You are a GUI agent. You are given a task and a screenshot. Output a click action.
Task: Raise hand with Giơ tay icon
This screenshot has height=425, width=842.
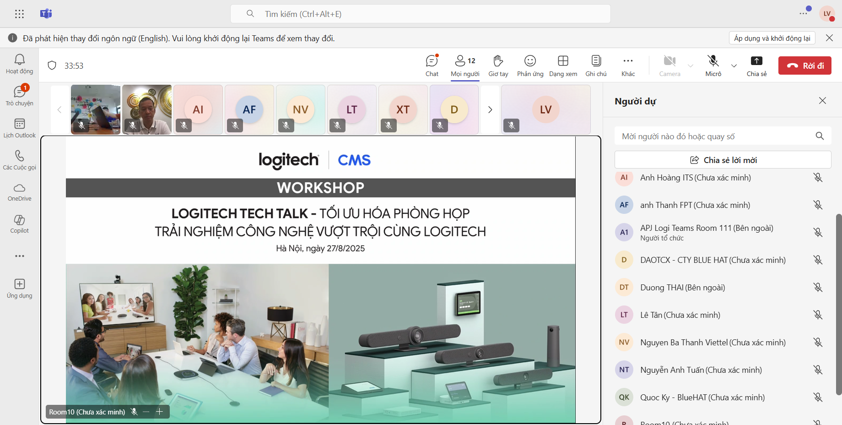coord(498,65)
